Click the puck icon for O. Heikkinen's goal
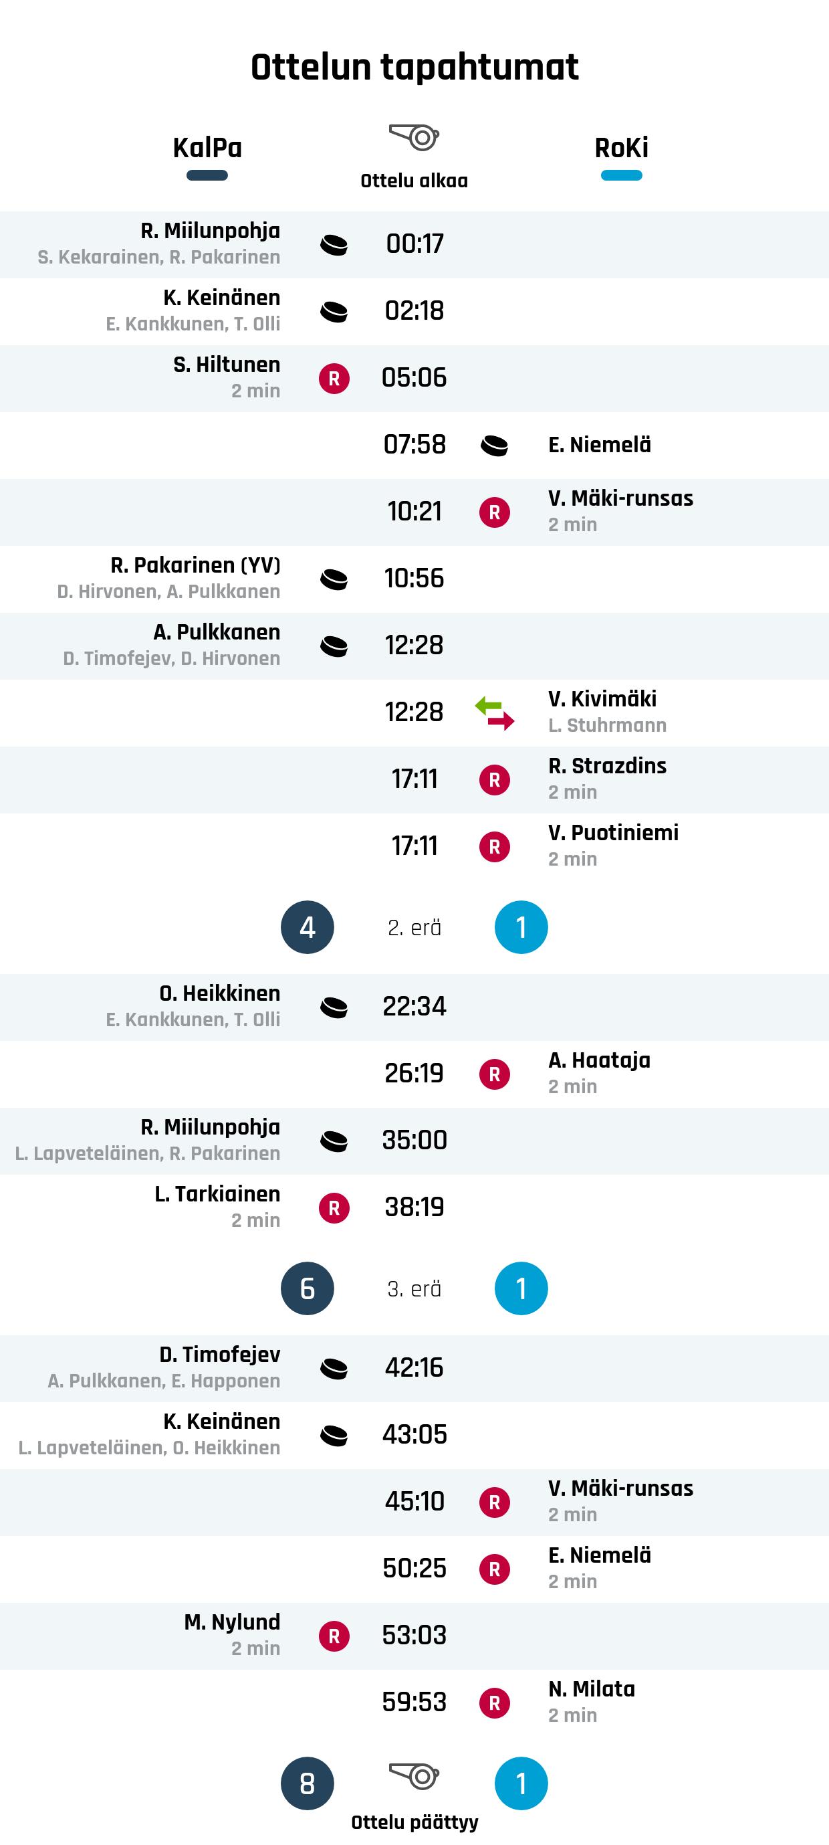This screenshot has height=1845, width=829. 334,1007
